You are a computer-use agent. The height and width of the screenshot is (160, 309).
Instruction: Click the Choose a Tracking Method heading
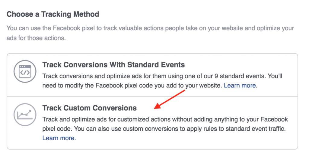[x=53, y=14]
